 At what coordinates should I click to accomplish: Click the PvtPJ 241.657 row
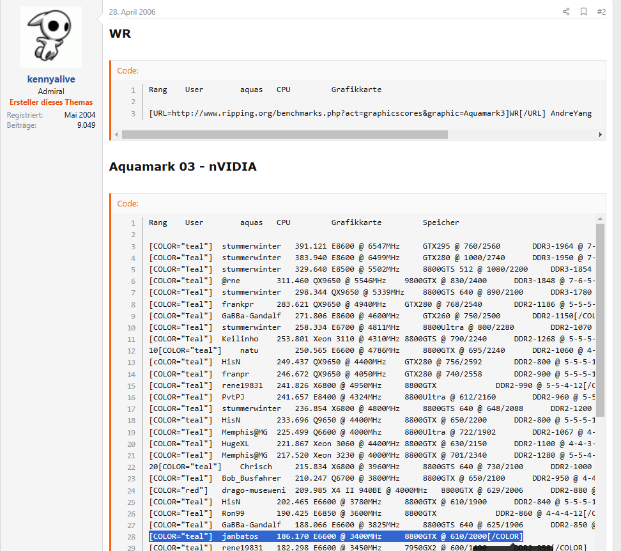click(x=372, y=397)
